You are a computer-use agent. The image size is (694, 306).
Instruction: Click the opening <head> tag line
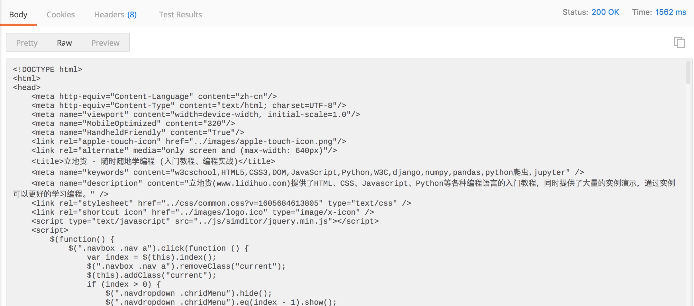[x=27, y=87]
